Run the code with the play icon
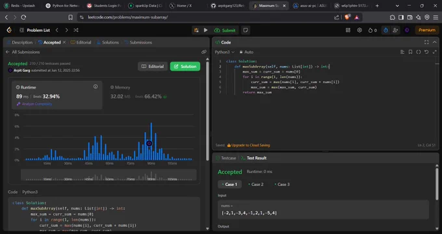The image size is (442, 234). pyautogui.click(x=206, y=30)
